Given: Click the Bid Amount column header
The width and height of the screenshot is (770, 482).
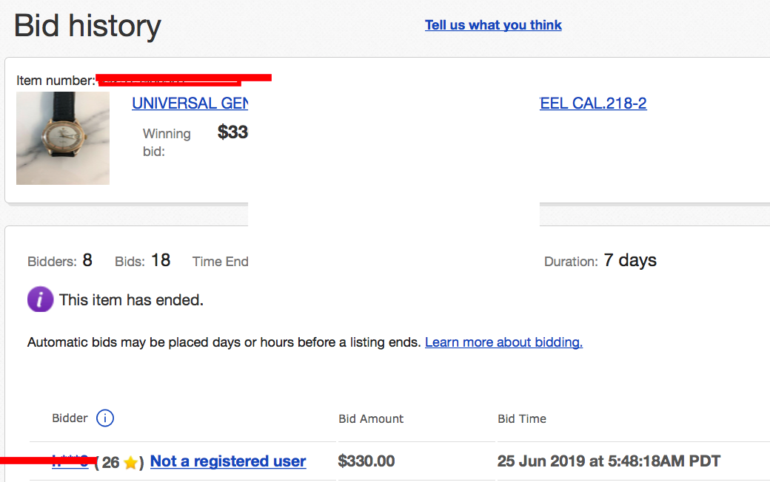Looking at the screenshot, I should pos(371,419).
